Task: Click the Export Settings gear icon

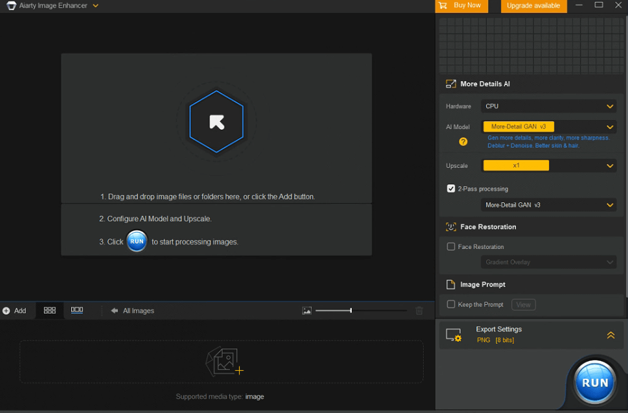Action: [453, 335]
